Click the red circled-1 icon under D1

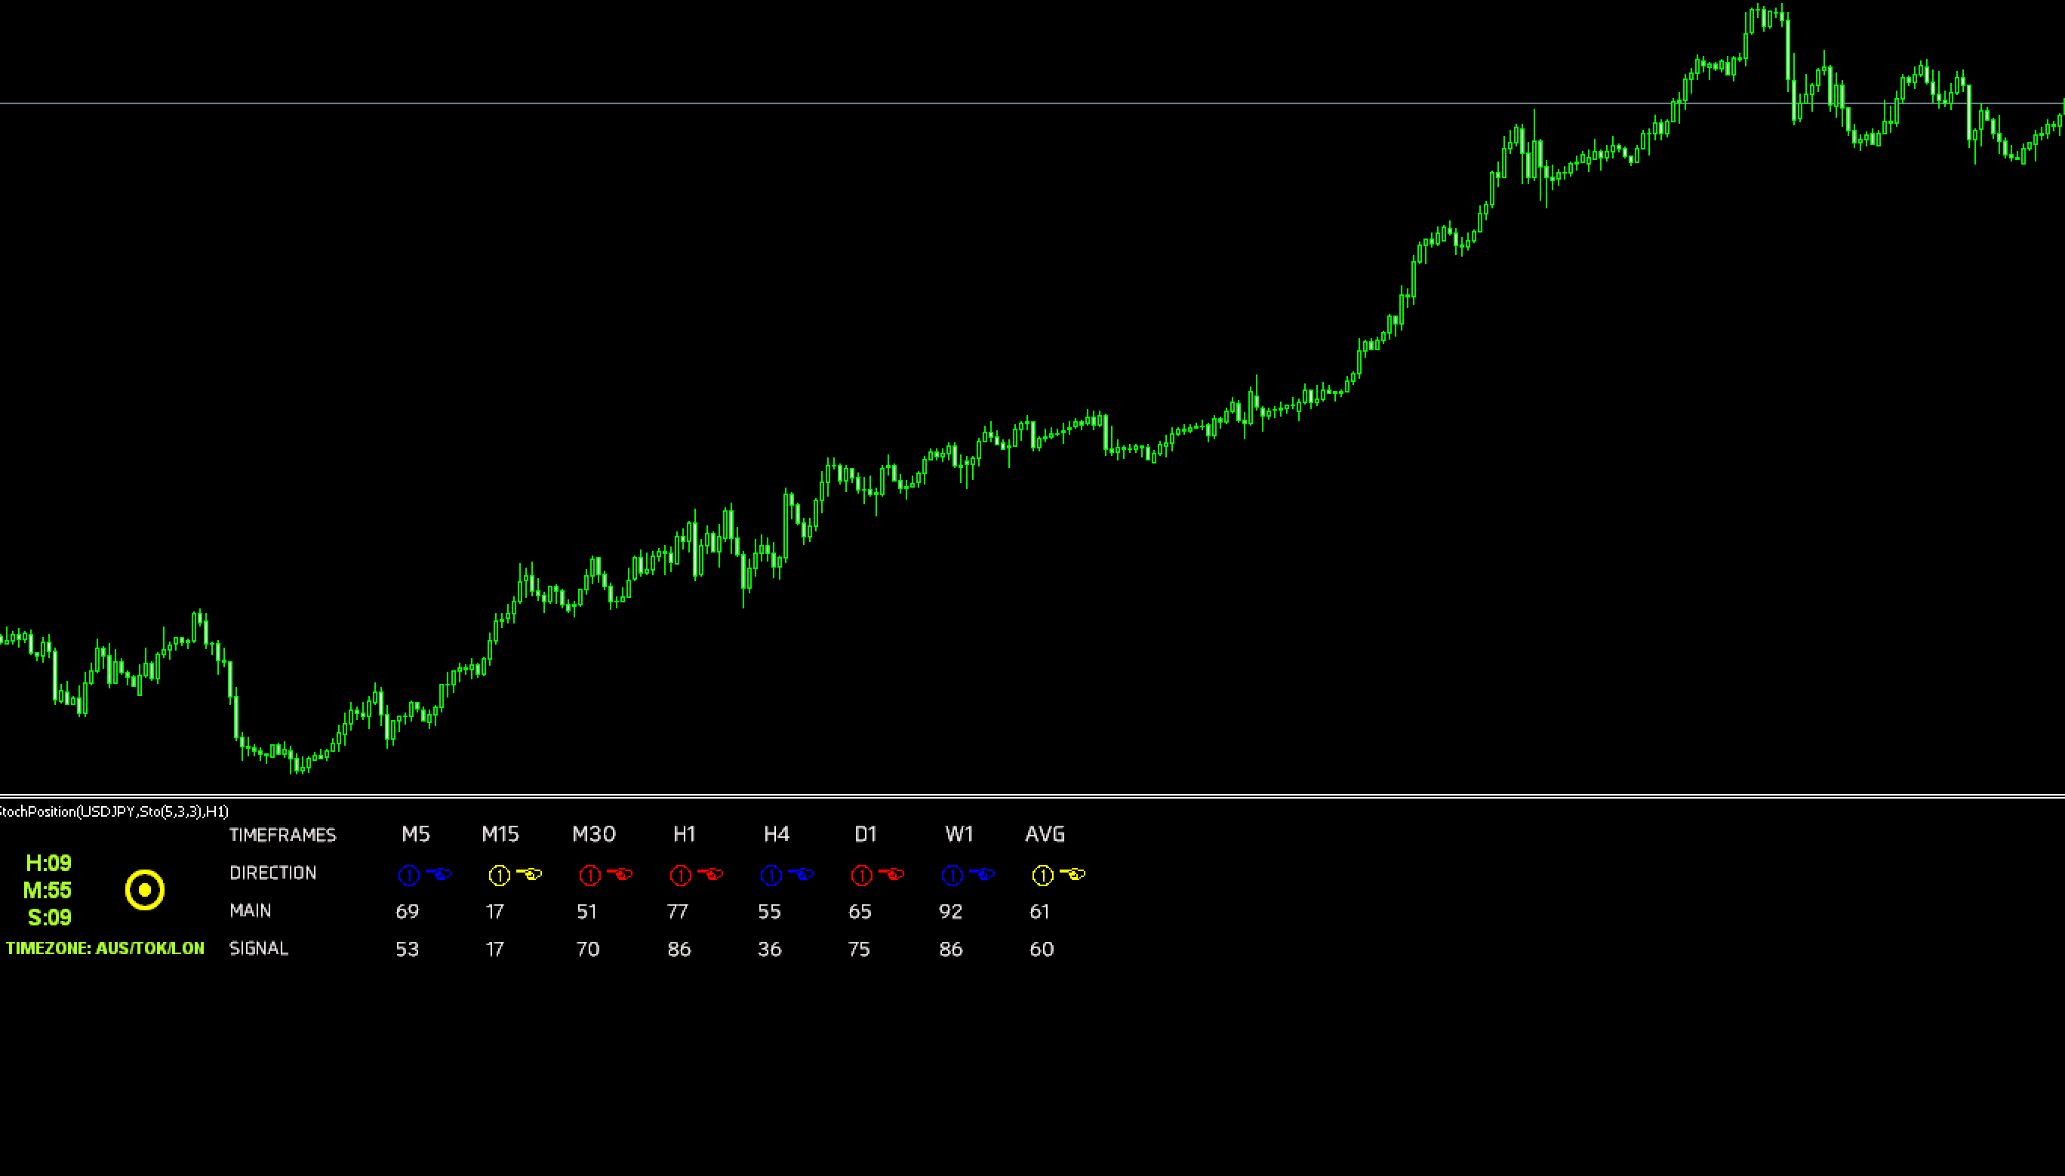[862, 876]
